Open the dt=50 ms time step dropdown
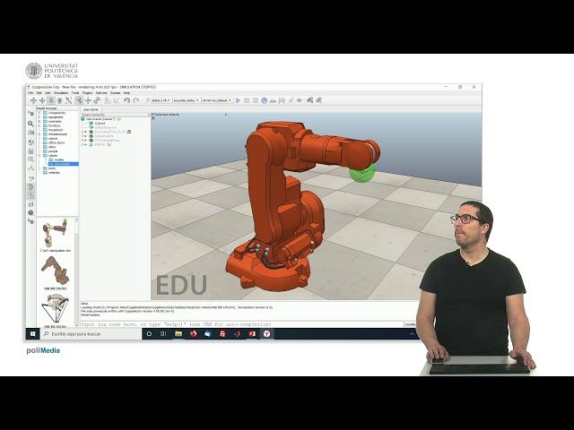 tap(217, 100)
